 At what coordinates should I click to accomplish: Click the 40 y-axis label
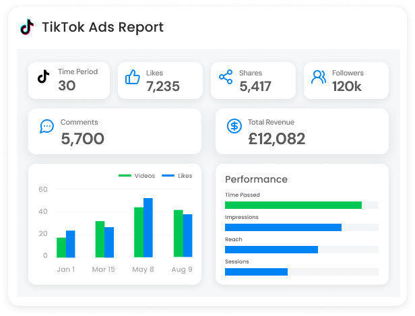[x=43, y=212]
